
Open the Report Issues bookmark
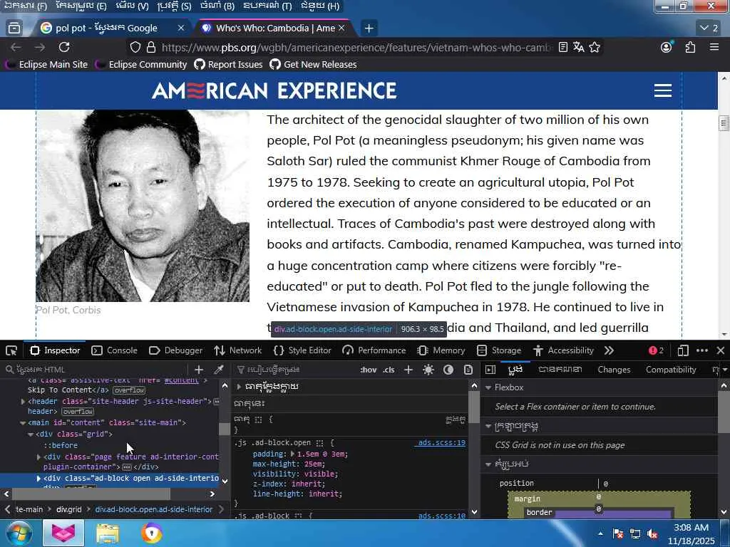coord(229,64)
